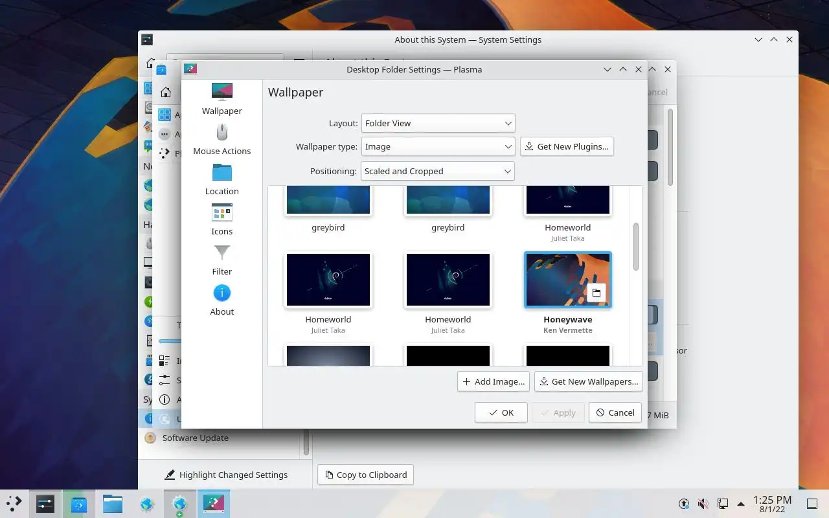
Task: Open the updates notifier tray icon
Action: 684,503
